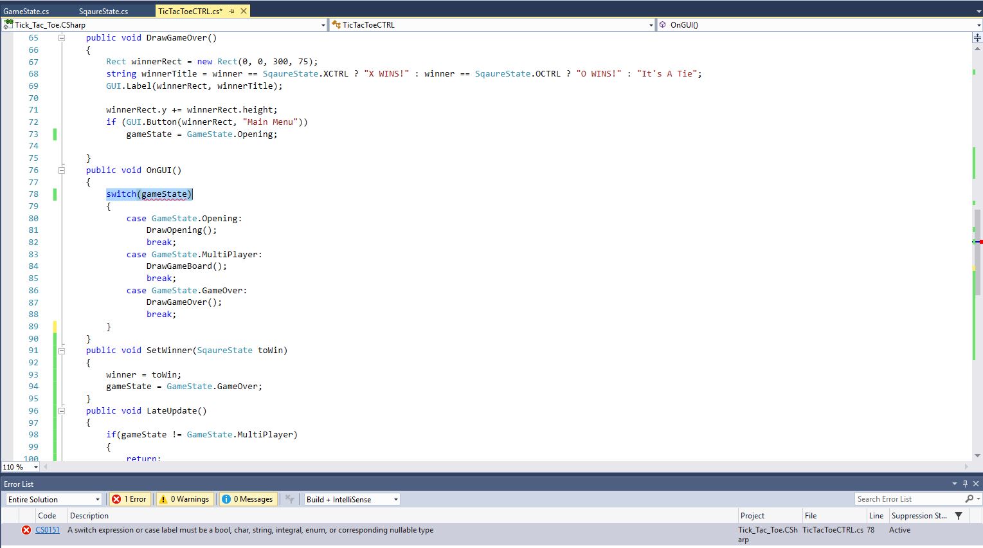The height and width of the screenshot is (548, 983).
Task: Collapse the DrawGameOver() method outline
Action: pyautogui.click(x=62, y=38)
